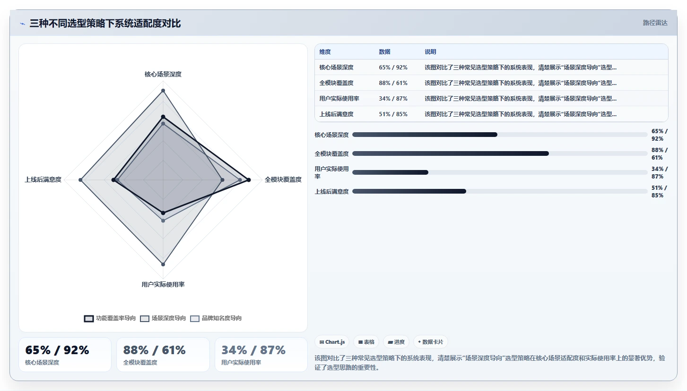Open the 88% / 61% 全模块覆盖盖度 data card
Image resolution: width=687 pixels, height=391 pixels.
(163, 355)
